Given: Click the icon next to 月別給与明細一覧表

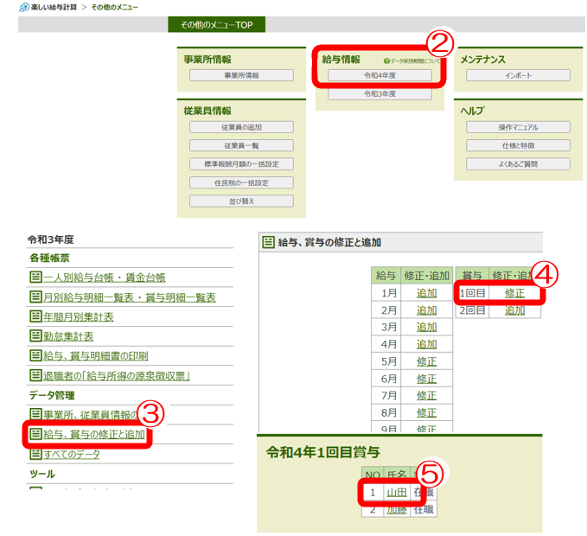Looking at the screenshot, I should (x=36, y=297).
